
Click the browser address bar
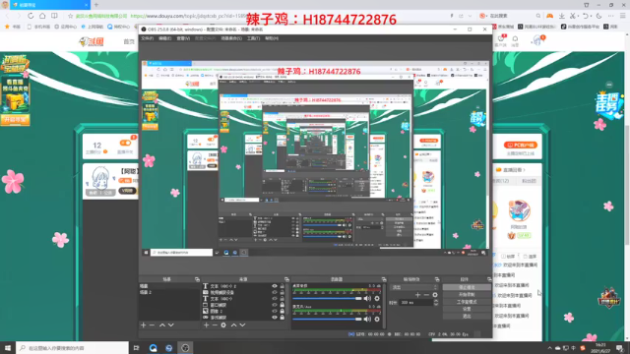tap(257, 16)
